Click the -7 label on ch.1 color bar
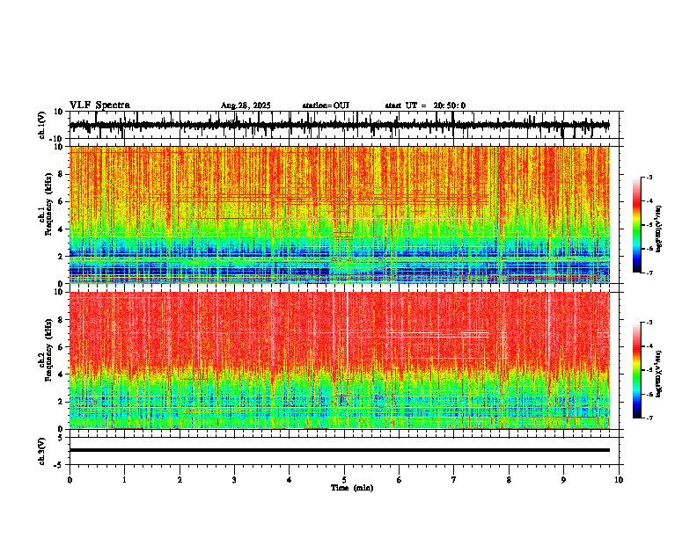 tap(649, 273)
